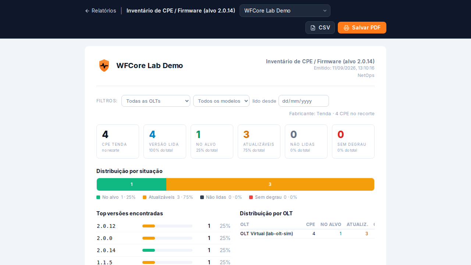Select the Versão Lida stat card
Viewport: 471px width, 265px height.
click(x=165, y=141)
